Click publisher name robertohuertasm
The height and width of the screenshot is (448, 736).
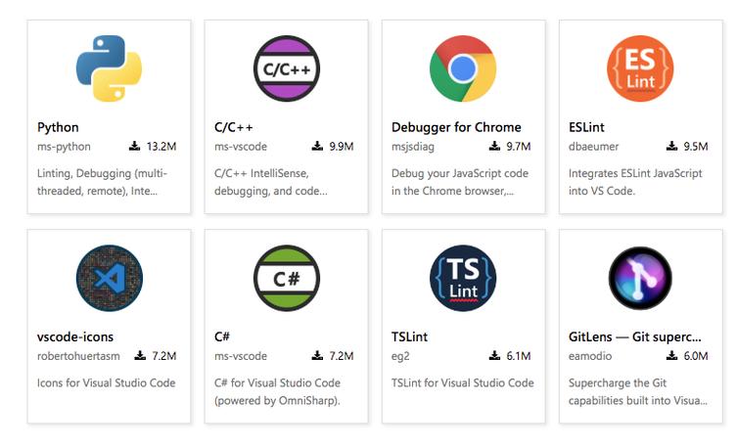[x=78, y=356]
